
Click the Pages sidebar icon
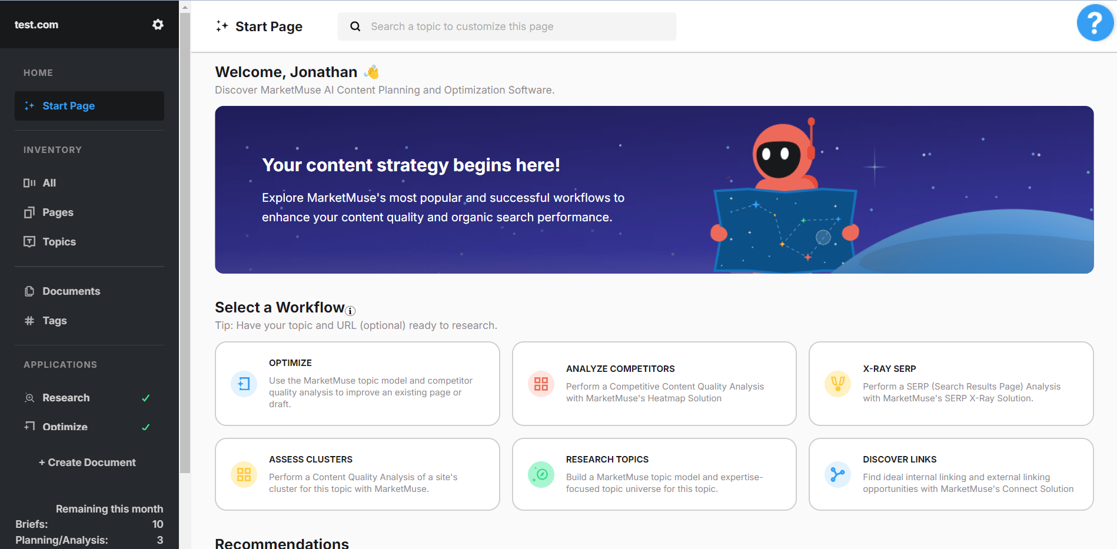tap(29, 212)
